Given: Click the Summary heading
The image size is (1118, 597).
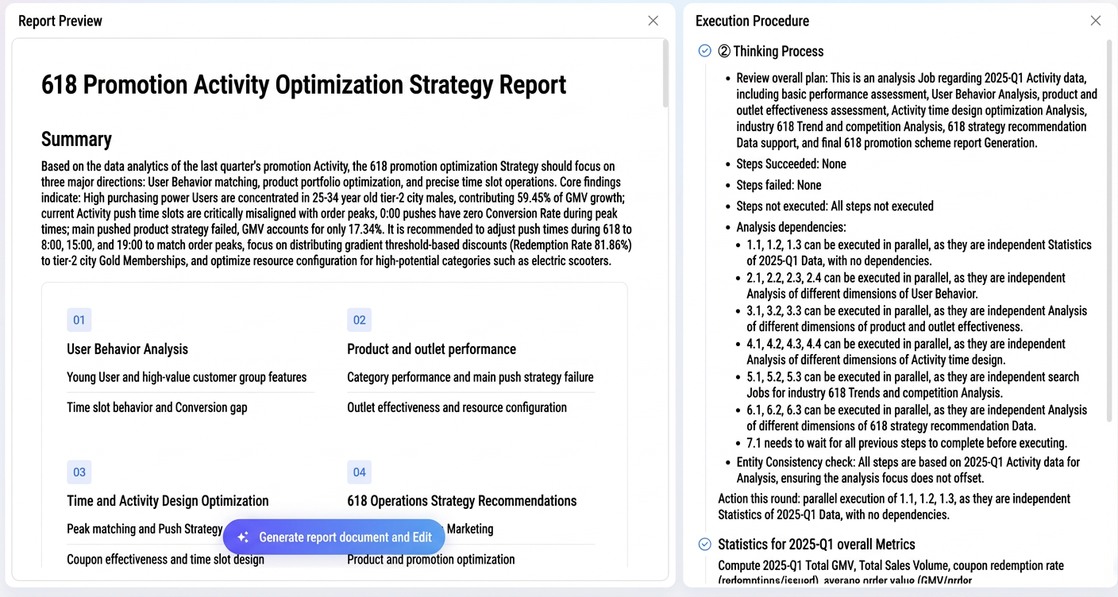Looking at the screenshot, I should pyautogui.click(x=76, y=139).
